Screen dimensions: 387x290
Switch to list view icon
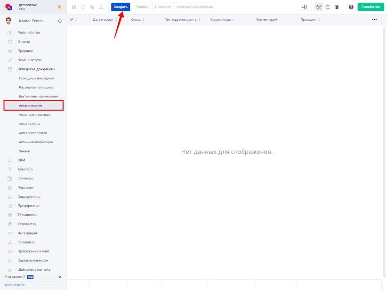tap(328, 7)
